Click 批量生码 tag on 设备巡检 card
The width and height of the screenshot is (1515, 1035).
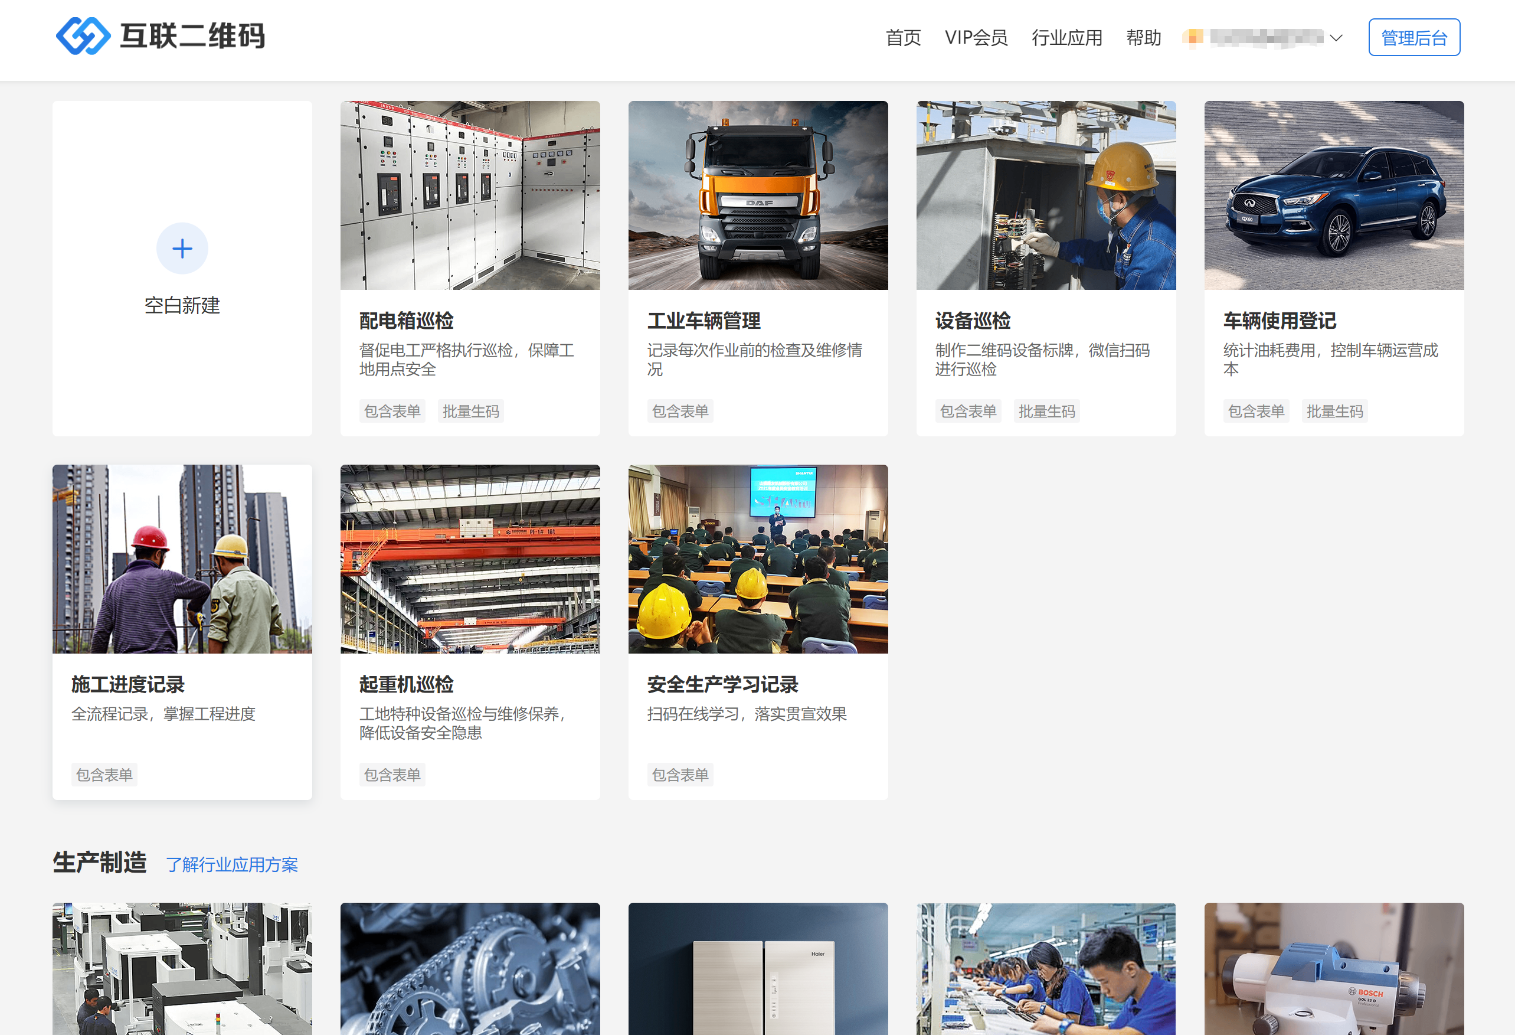click(x=1046, y=412)
